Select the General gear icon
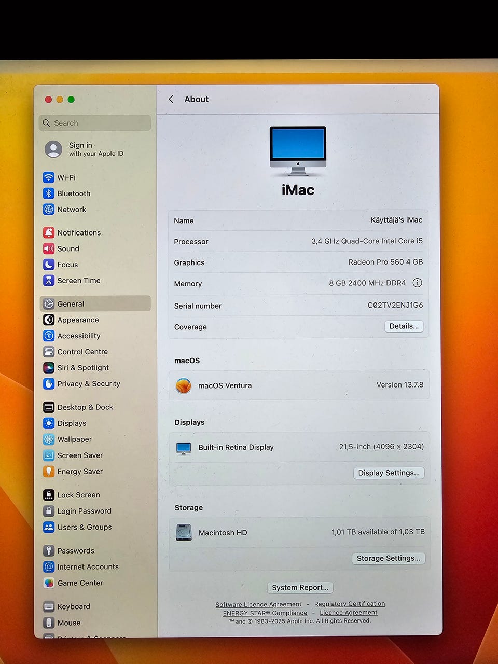 (49, 304)
